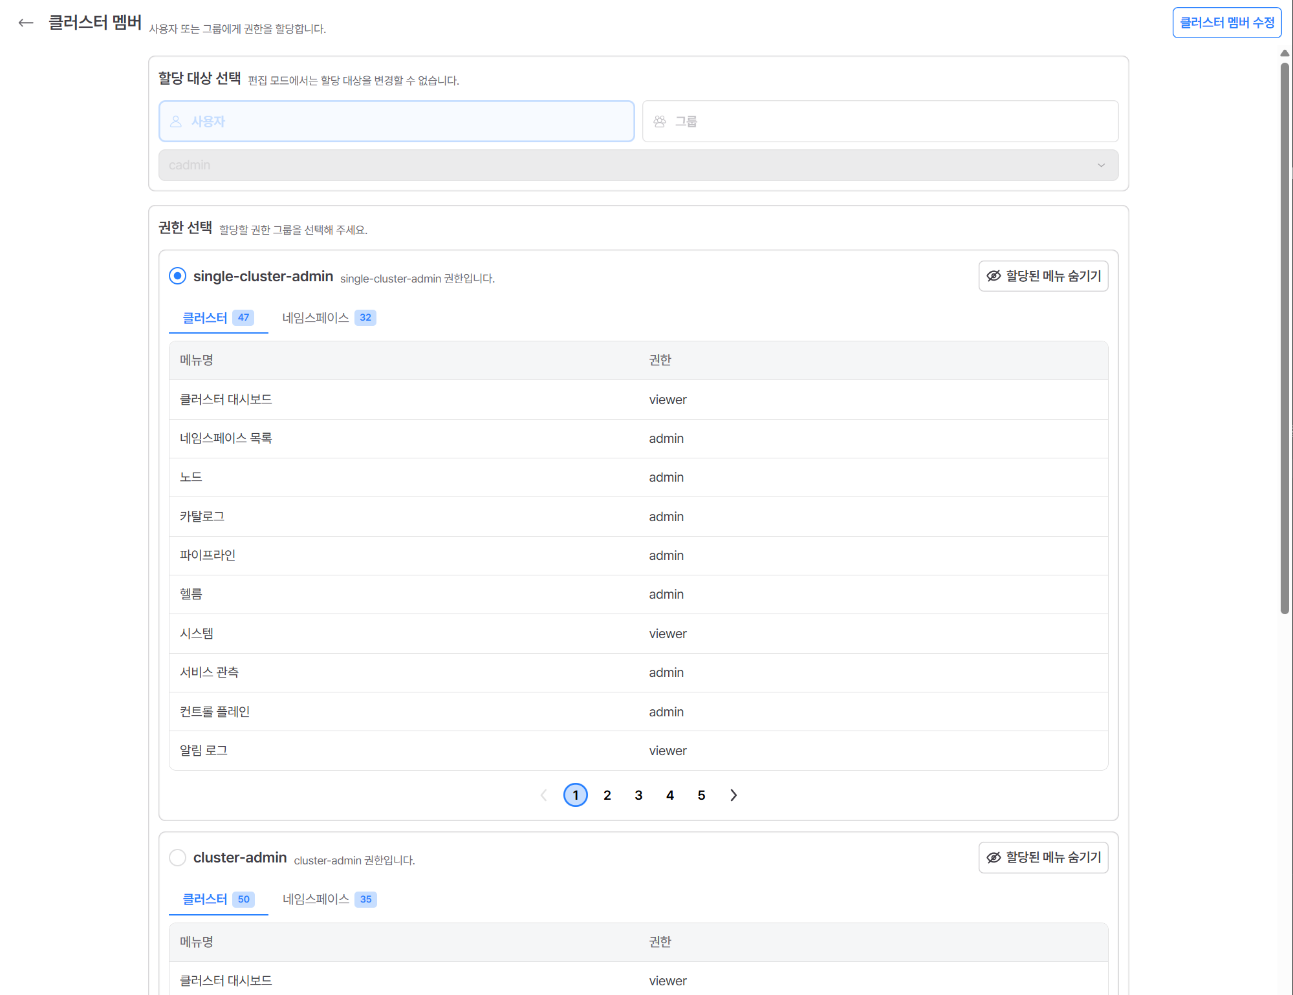
Task: Go to page 5
Action: (x=701, y=796)
